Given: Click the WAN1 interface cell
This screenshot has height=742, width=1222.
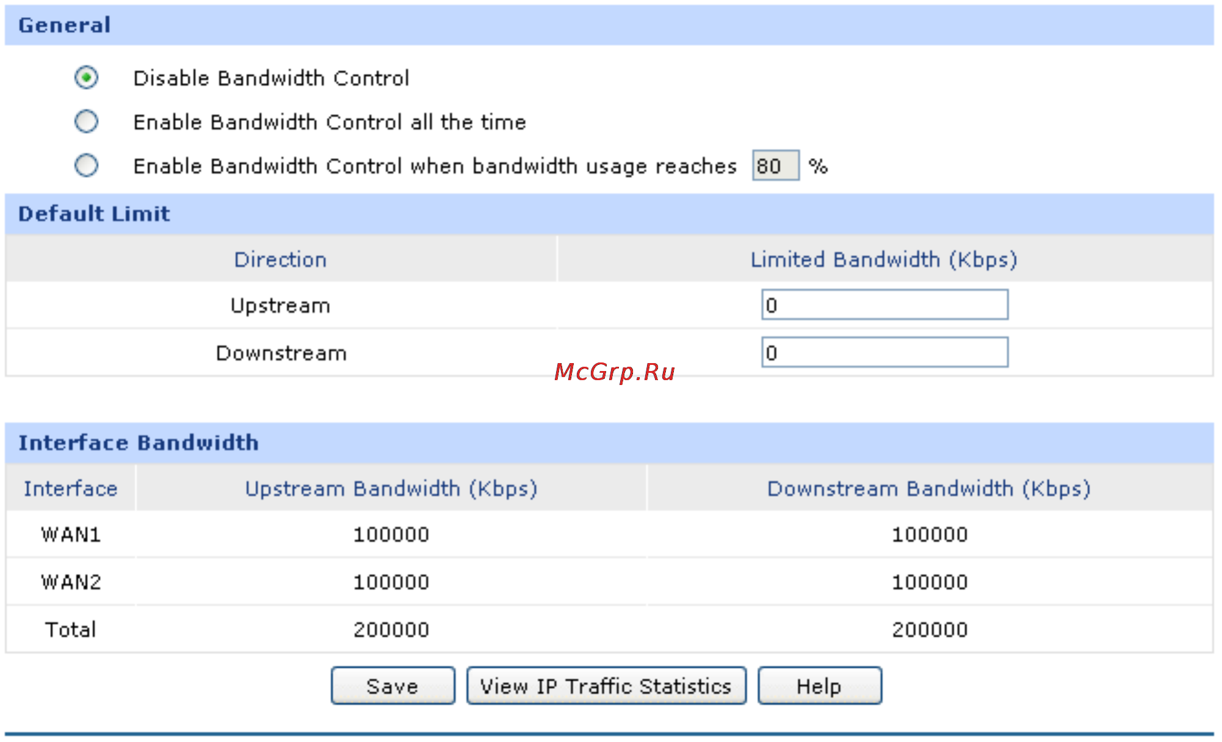Looking at the screenshot, I should click(x=71, y=535).
